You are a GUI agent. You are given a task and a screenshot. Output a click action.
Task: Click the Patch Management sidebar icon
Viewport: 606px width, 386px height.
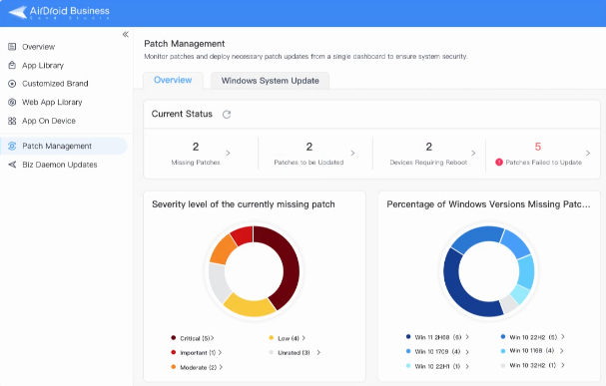coord(12,146)
